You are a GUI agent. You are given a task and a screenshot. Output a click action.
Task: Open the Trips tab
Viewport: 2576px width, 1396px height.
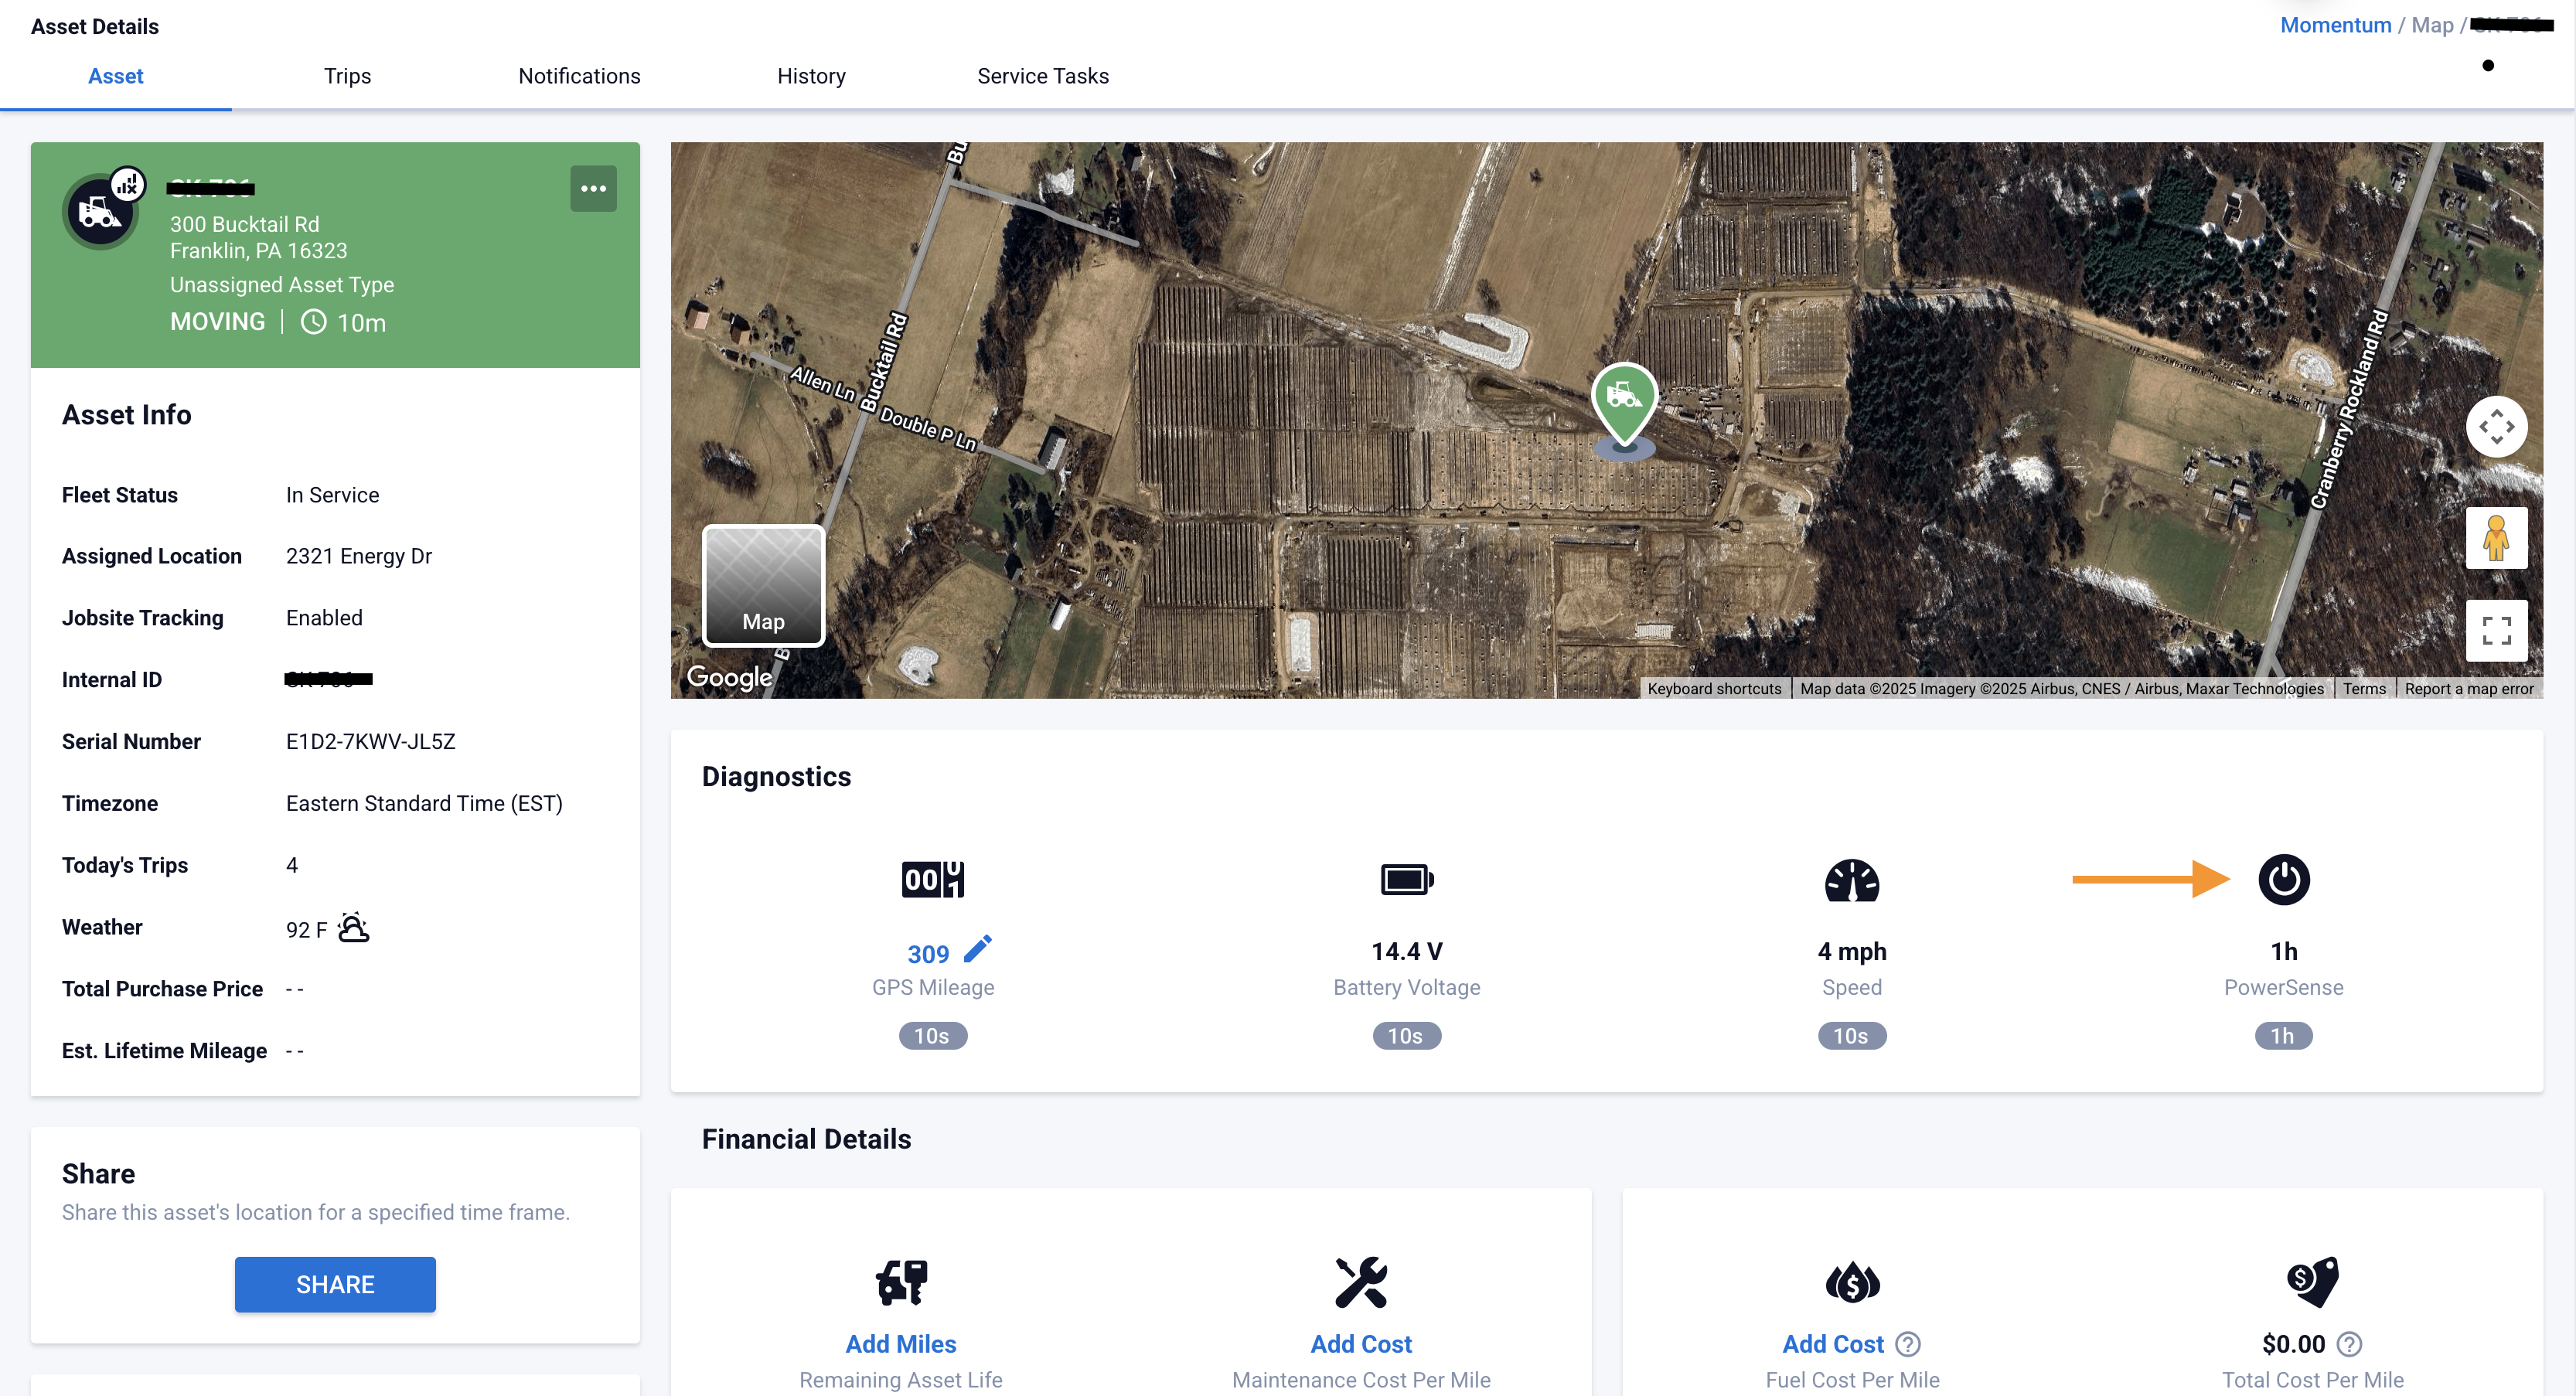coord(347,76)
